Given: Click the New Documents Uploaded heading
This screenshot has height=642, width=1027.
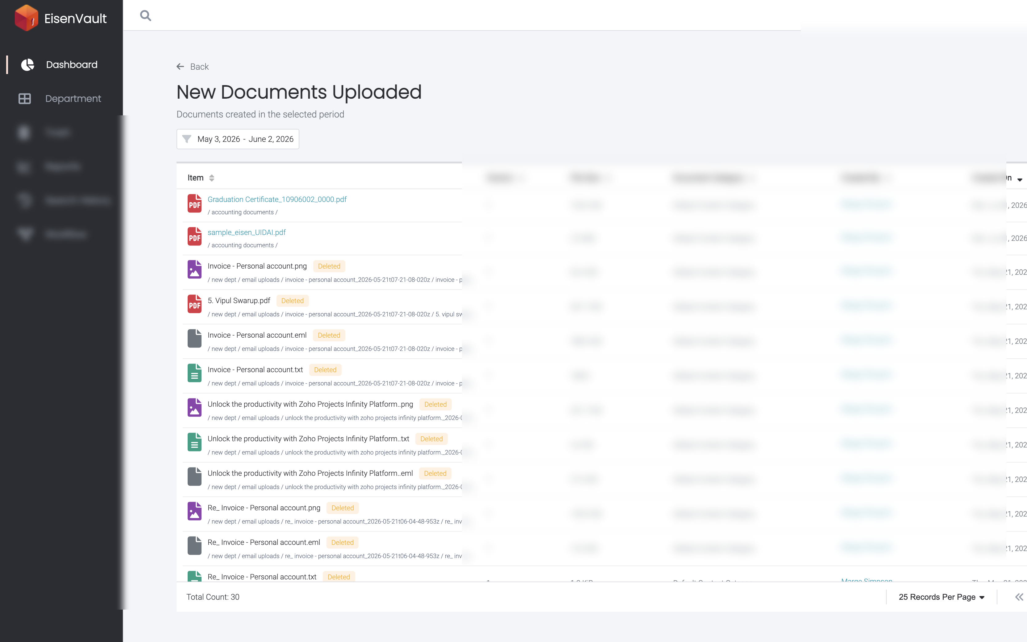Looking at the screenshot, I should tap(299, 92).
